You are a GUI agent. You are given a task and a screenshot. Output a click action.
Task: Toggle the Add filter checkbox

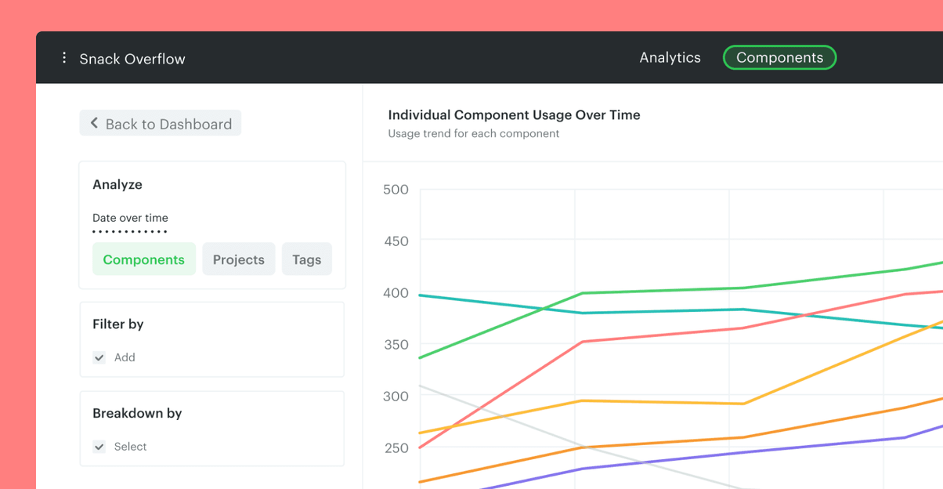tap(99, 357)
